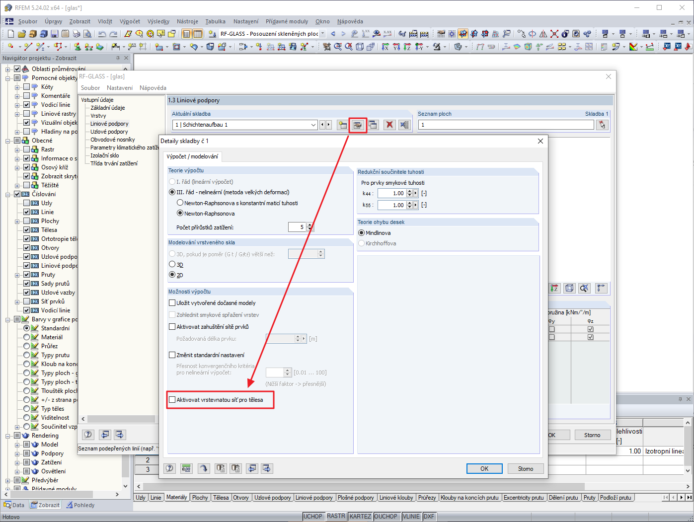The image size is (694, 522).
Task: Click the Seznam ploch input field
Action: (506, 125)
